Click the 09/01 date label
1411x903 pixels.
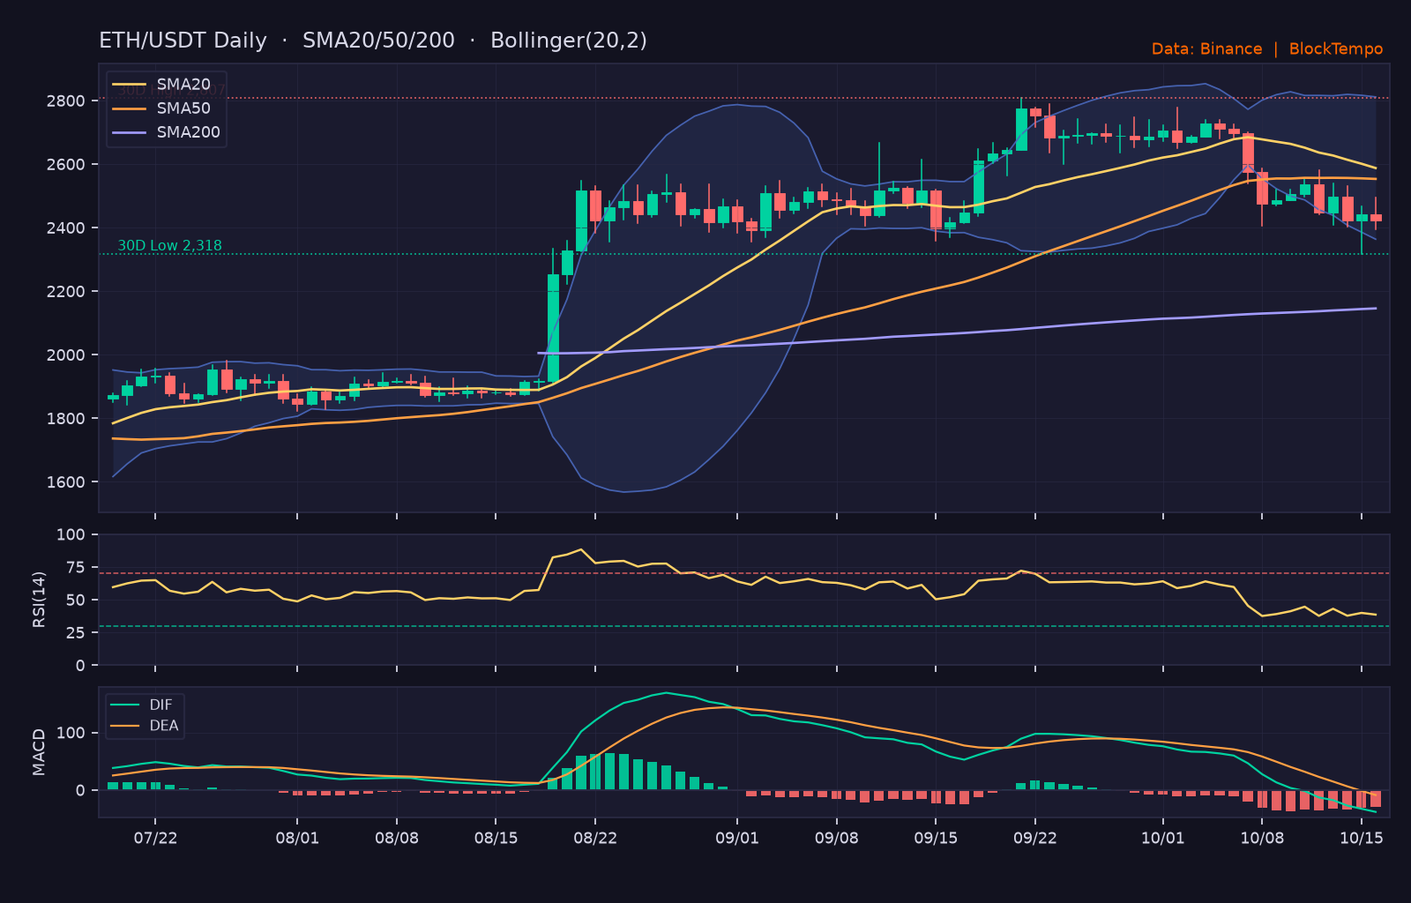(737, 838)
